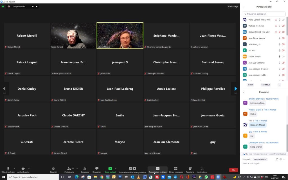The height and width of the screenshot is (180, 288).
Task: Open the Windows notification center icon
Action: [x=283, y=177]
